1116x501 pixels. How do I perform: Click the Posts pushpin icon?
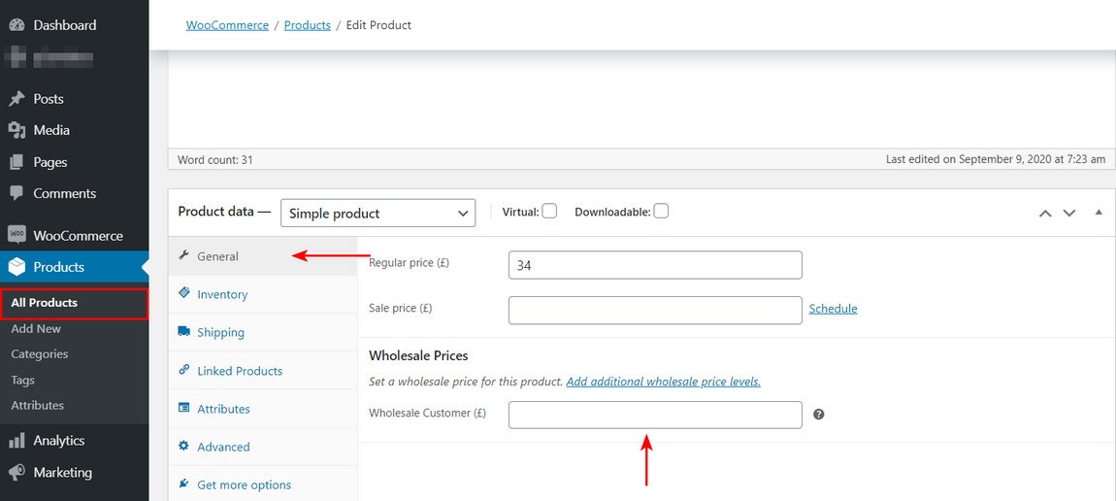[x=17, y=99]
